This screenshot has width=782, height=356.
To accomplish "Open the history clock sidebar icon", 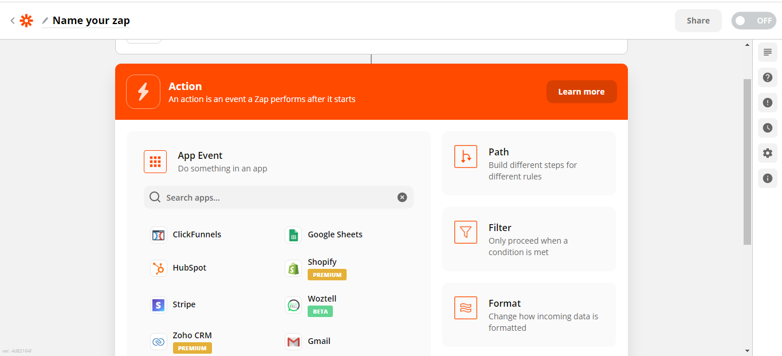I will click(768, 128).
